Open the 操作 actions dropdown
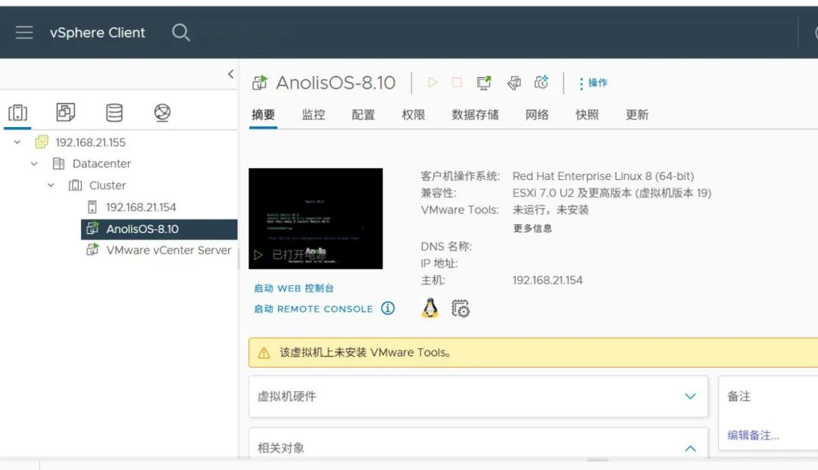 click(x=594, y=82)
